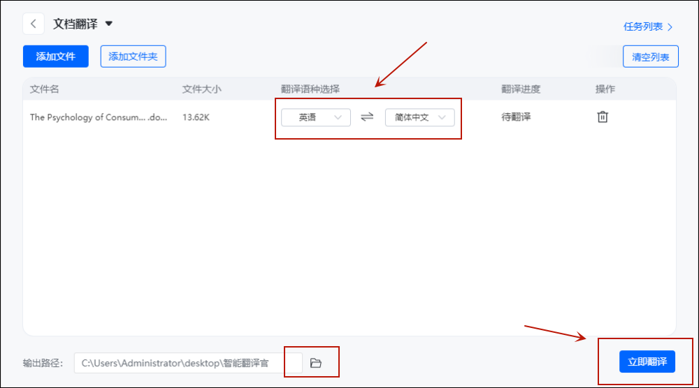Click the 翻译进度 column header
The width and height of the screenshot is (699, 388).
pos(521,89)
